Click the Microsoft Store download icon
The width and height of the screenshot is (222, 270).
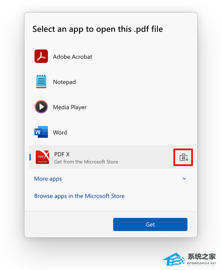(184, 157)
